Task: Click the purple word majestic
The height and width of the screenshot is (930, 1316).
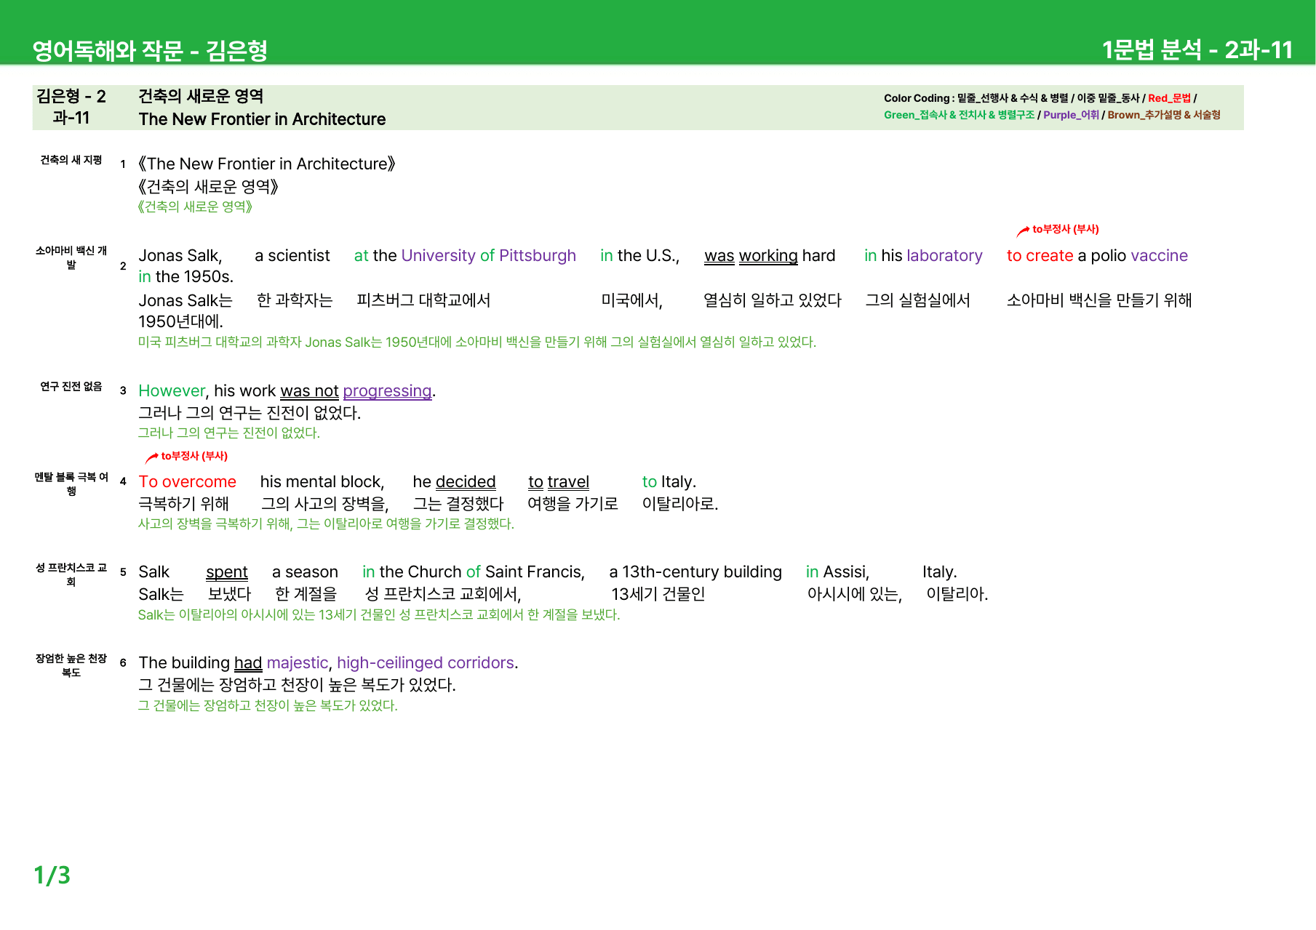Action: coord(298,663)
